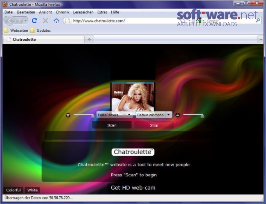Click the speaker volume icon beside right slider
Viewport: 266px width, 204px height.
point(178,115)
